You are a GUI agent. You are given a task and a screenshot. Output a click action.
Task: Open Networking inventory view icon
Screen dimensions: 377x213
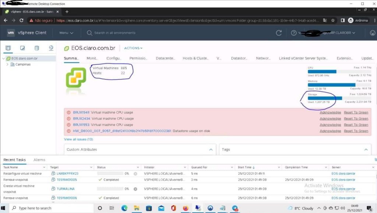coord(51,48)
